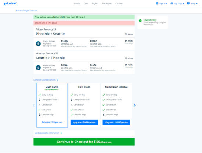Click the Sign In user icon
This screenshot has width=202, height=153.
click(x=157, y=3)
